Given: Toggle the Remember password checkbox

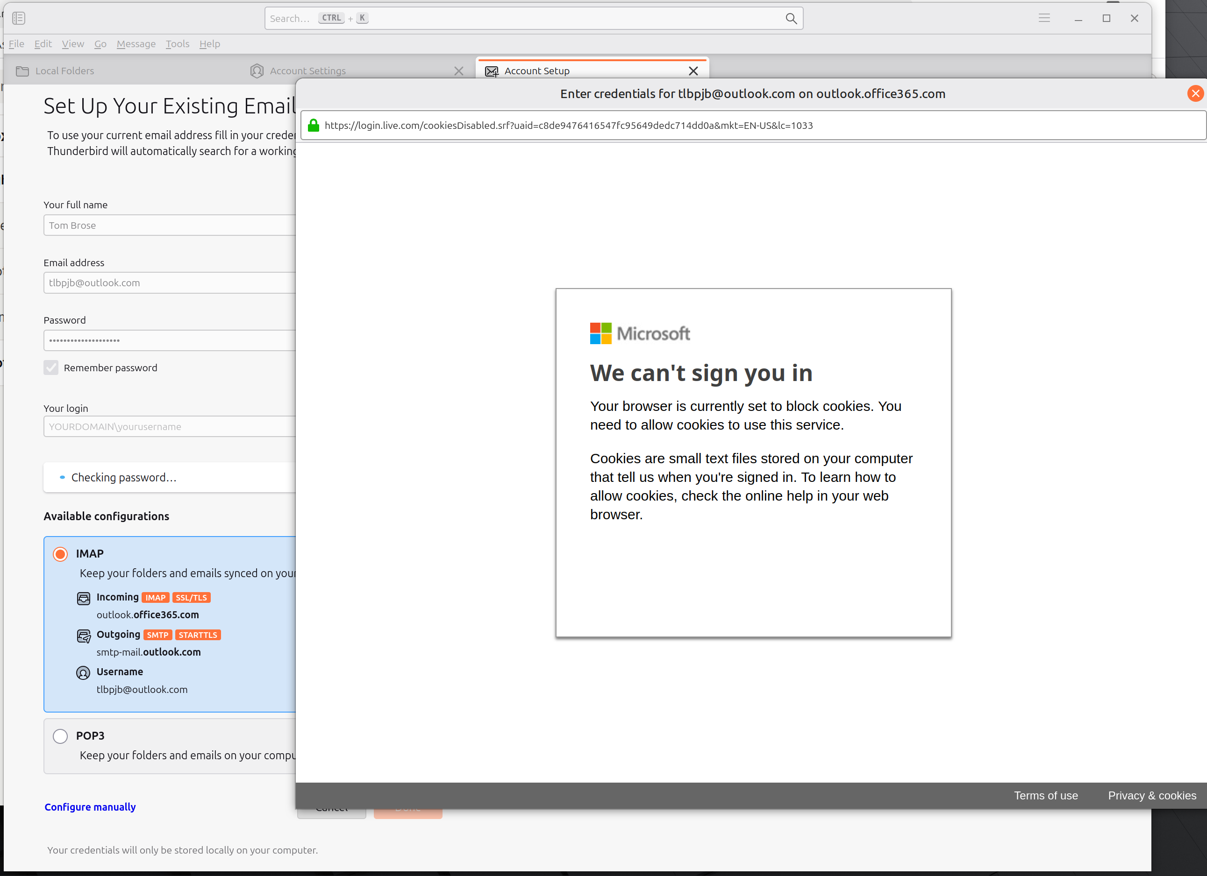Looking at the screenshot, I should point(51,367).
